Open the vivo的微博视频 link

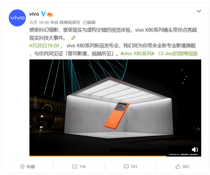click(x=178, y=54)
